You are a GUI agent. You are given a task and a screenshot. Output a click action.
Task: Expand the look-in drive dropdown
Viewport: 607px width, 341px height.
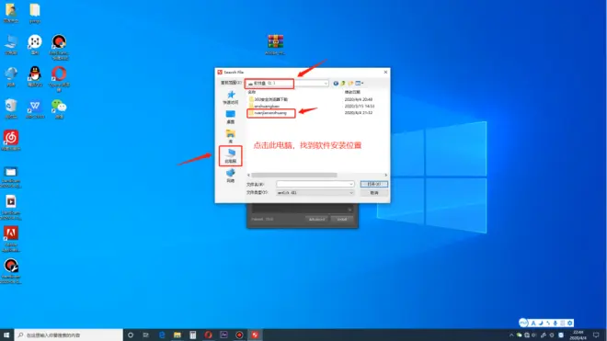(326, 84)
